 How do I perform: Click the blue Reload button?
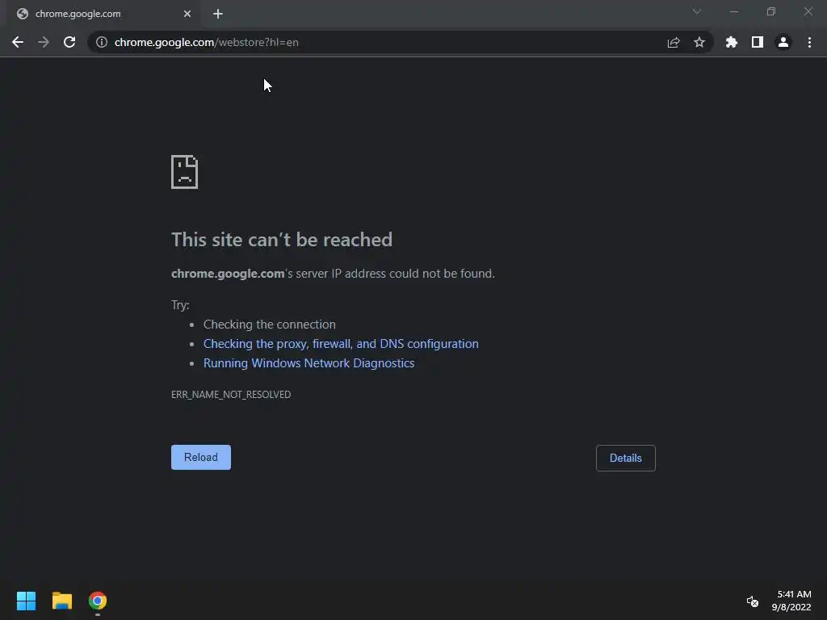click(x=201, y=457)
